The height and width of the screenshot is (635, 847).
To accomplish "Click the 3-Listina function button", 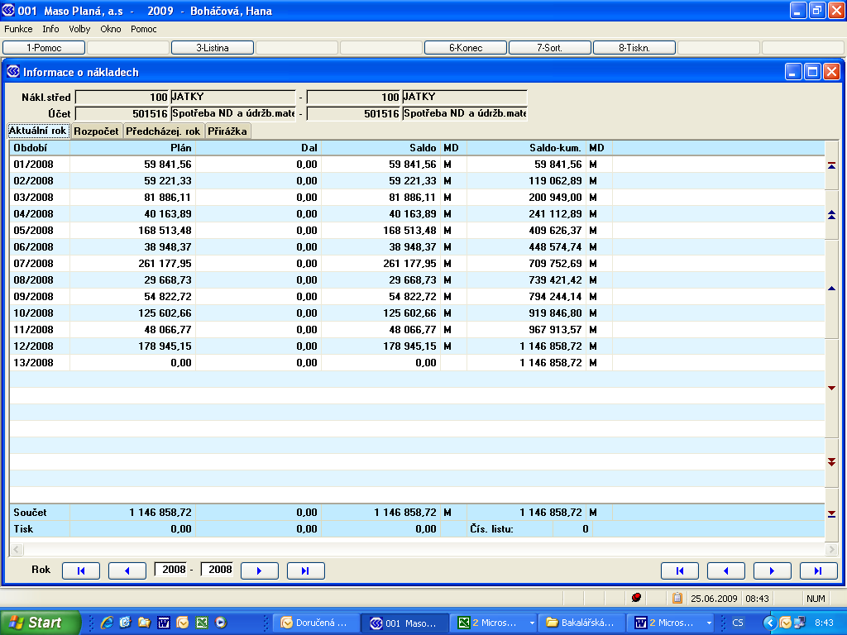I will click(213, 47).
